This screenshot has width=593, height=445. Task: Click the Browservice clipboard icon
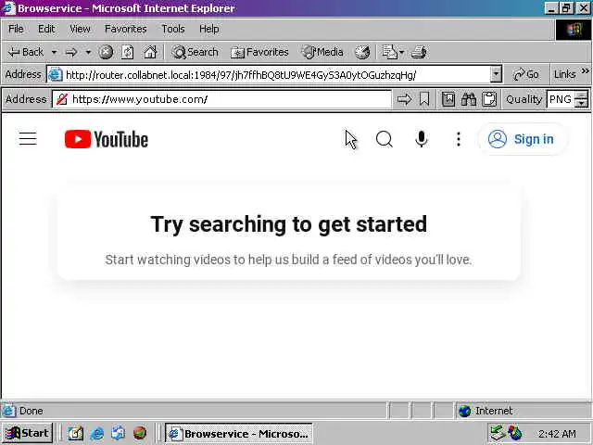[489, 99]
